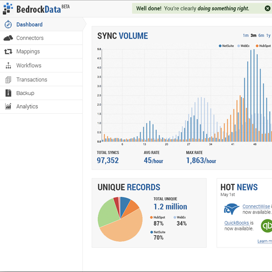
Task: Click the Avg Rate value 45/hour
Action: (x=154, y=160)
